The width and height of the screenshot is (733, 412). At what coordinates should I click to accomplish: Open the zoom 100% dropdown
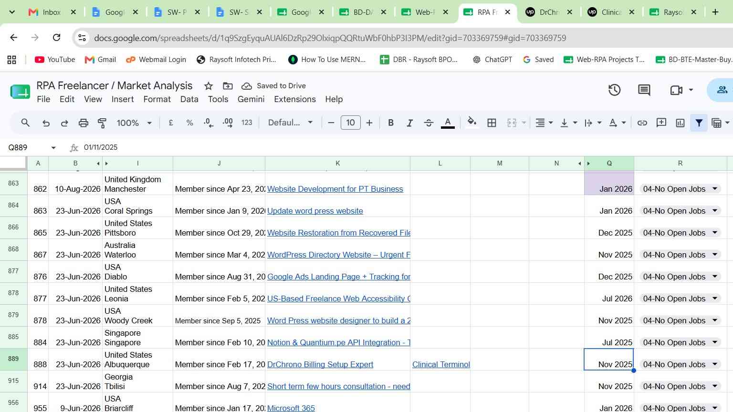coord(134,123)
